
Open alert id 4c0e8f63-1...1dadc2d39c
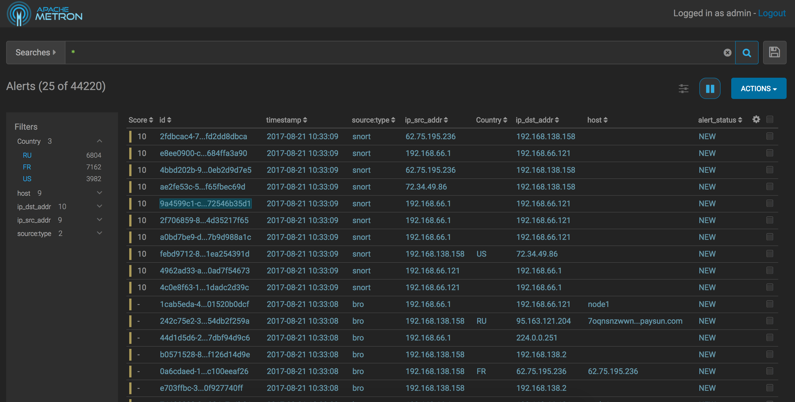(x=204, y=287)
